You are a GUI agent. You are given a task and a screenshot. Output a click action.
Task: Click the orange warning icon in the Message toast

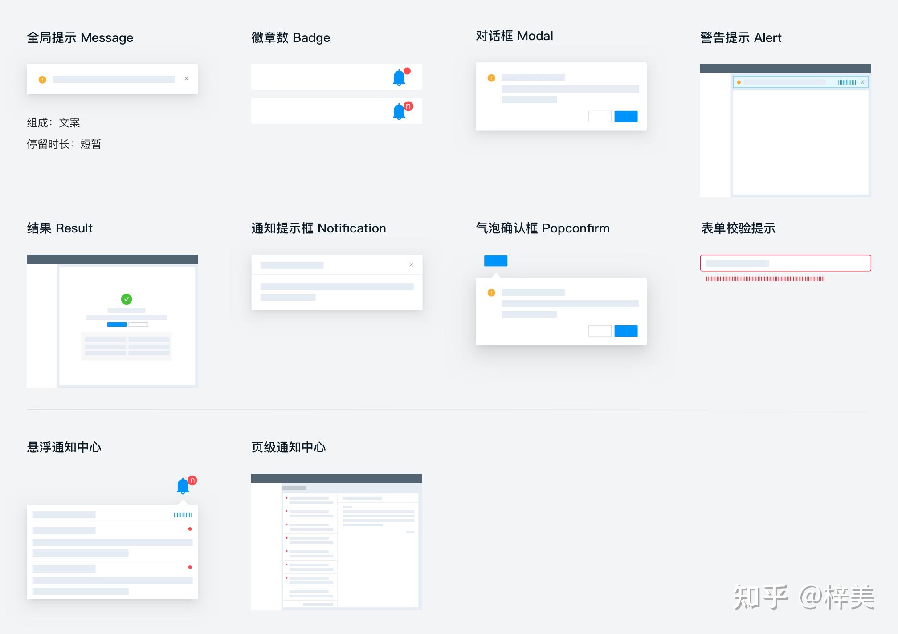pos(42,80)
